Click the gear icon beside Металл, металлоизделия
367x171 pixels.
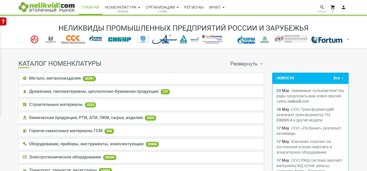(25, 78)
